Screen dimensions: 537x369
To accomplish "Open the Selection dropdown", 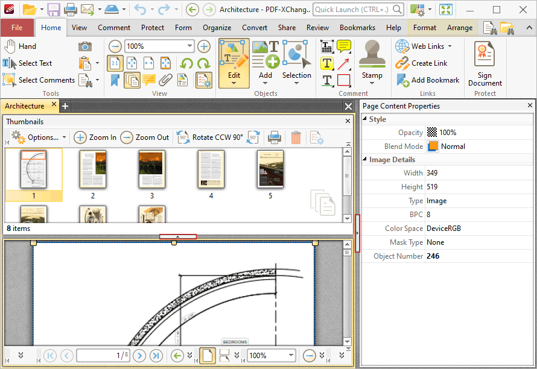I will coord(297,83).
